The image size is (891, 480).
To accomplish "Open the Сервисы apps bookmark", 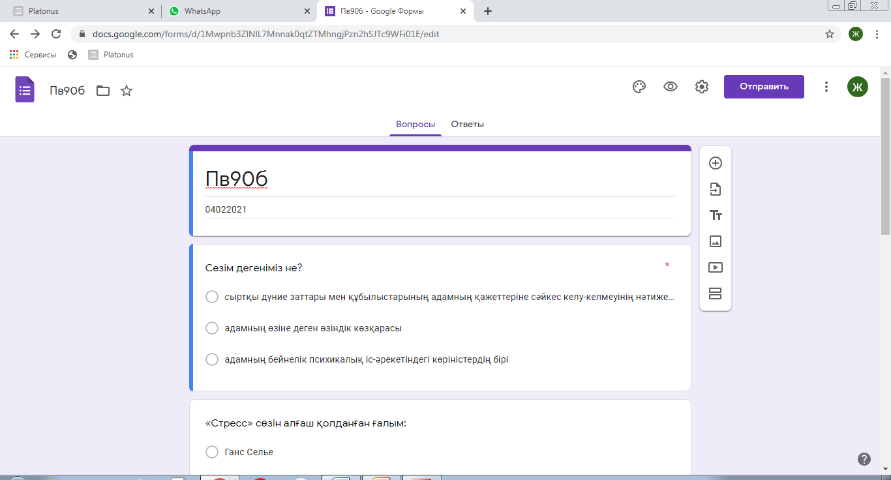I will pyautogui.click(x=33, y=55).
